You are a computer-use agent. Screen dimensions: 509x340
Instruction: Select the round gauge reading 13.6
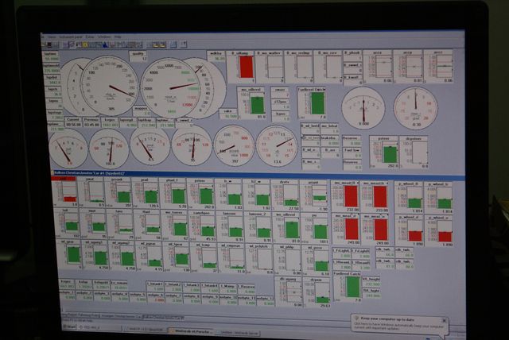click(277, 146)
